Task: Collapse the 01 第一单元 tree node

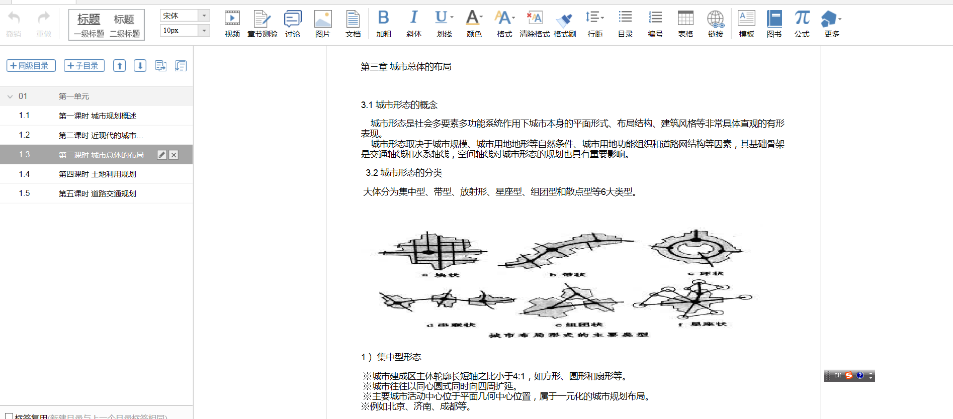Action: pyautogui.click(x=10, y=96)
